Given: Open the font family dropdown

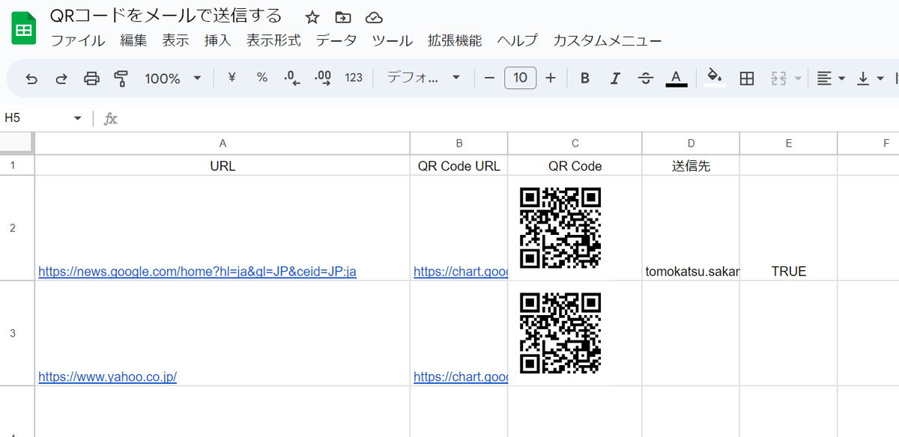Looking at the screenshot, I should tap(423, 78).
